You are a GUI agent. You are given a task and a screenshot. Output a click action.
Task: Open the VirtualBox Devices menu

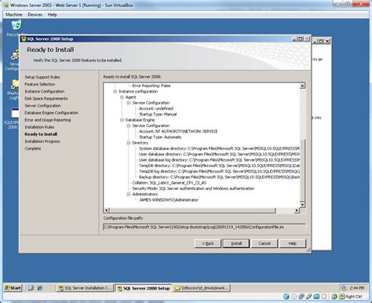pyautogui.click(x=35, y=15)
